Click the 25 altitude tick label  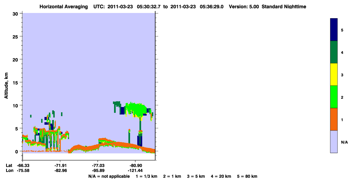point(15,36)
